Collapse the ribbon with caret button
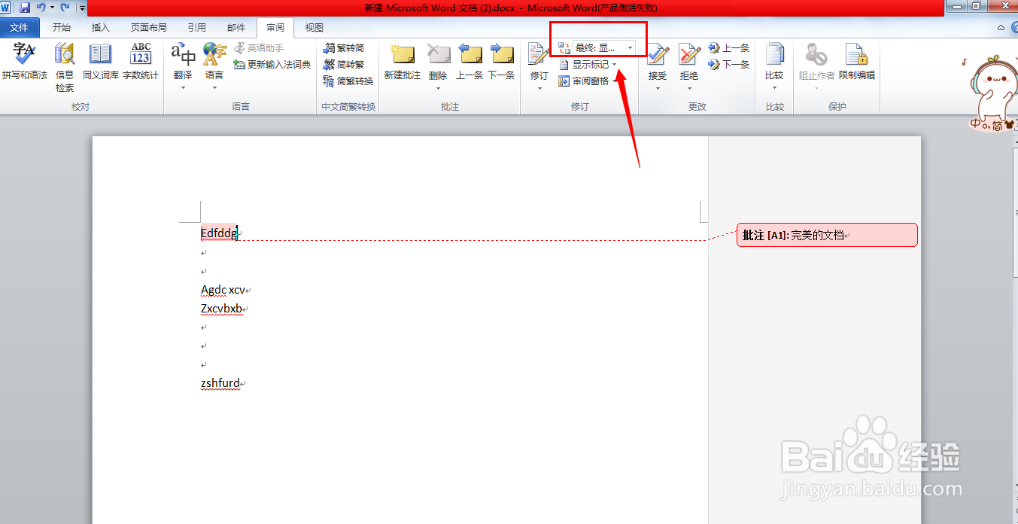Viewport: 1018px width, 524px height. (1001, 27)
